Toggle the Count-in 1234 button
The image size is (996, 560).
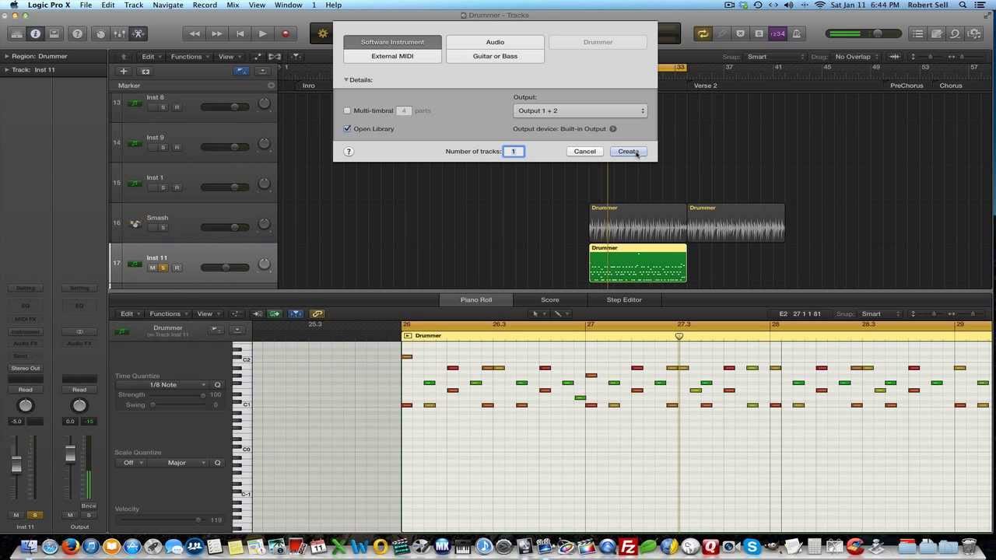(777, 33)
